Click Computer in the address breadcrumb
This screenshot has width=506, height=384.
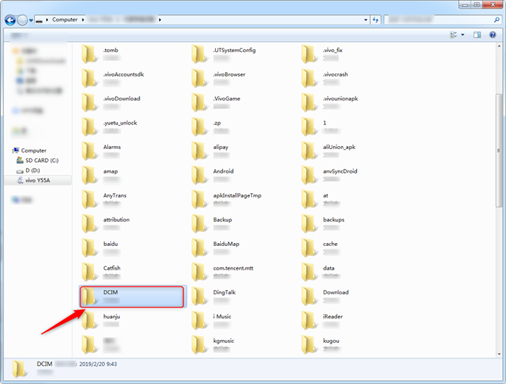tap(64, 20)
